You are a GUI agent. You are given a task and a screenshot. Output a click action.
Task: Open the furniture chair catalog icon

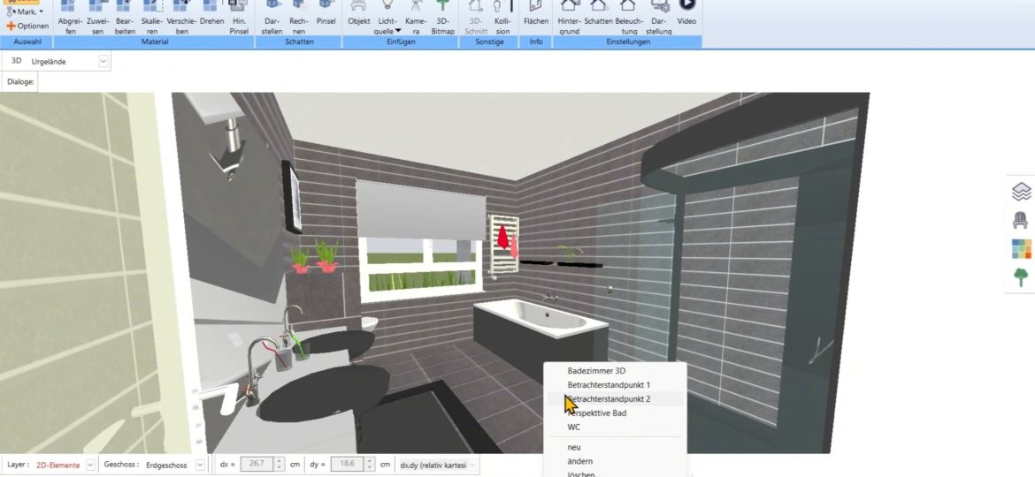(1021, 220)
